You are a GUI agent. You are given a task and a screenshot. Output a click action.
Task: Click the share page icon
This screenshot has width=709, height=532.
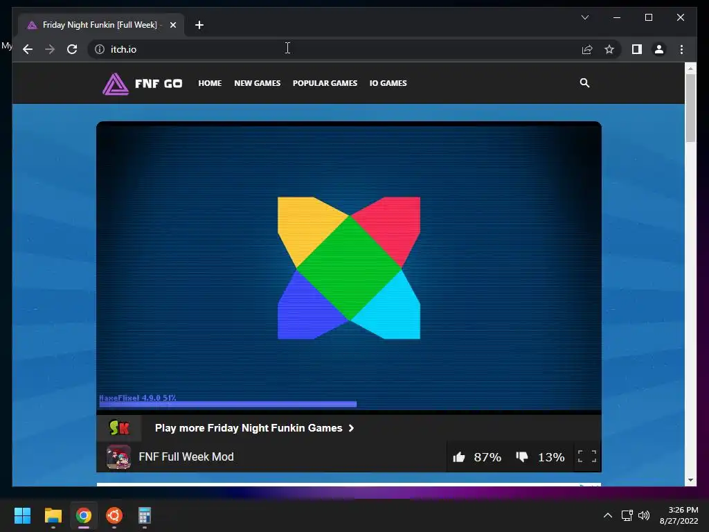coord(587,49)
